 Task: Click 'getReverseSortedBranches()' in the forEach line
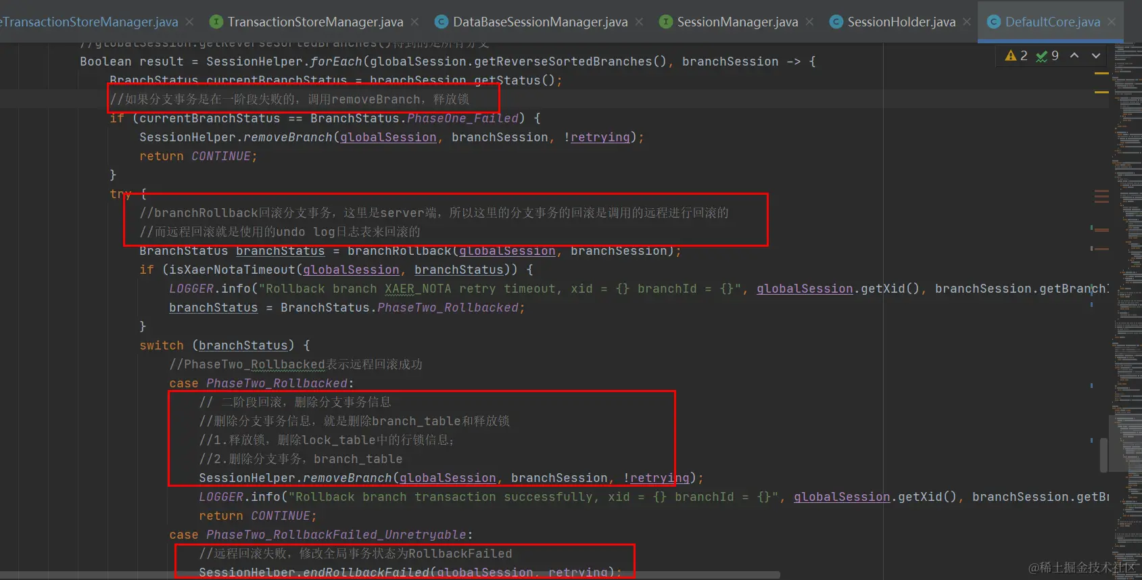pyautogui.click(x=571, y=62)
